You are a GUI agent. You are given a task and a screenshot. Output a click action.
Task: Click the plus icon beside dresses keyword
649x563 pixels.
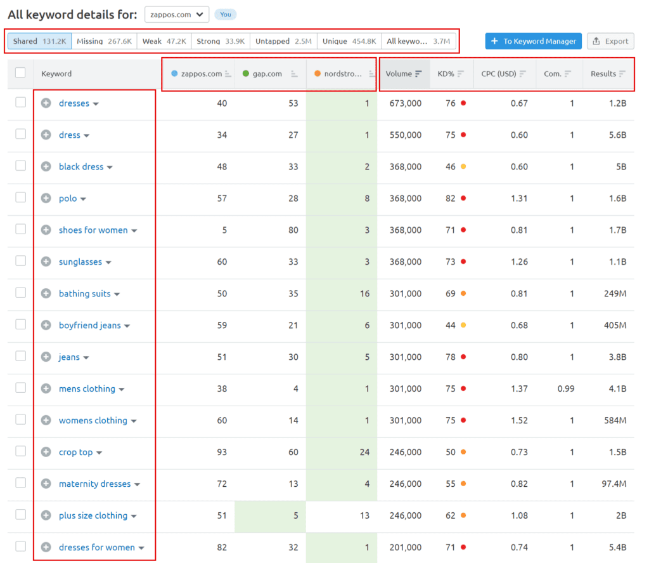[x=46, y=103]
